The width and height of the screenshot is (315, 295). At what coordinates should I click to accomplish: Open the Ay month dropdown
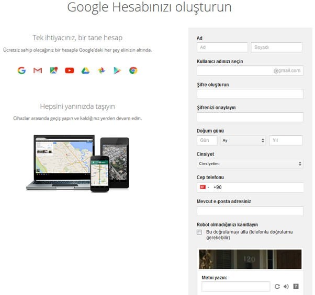pyautogui.click(x=243, y=140)
